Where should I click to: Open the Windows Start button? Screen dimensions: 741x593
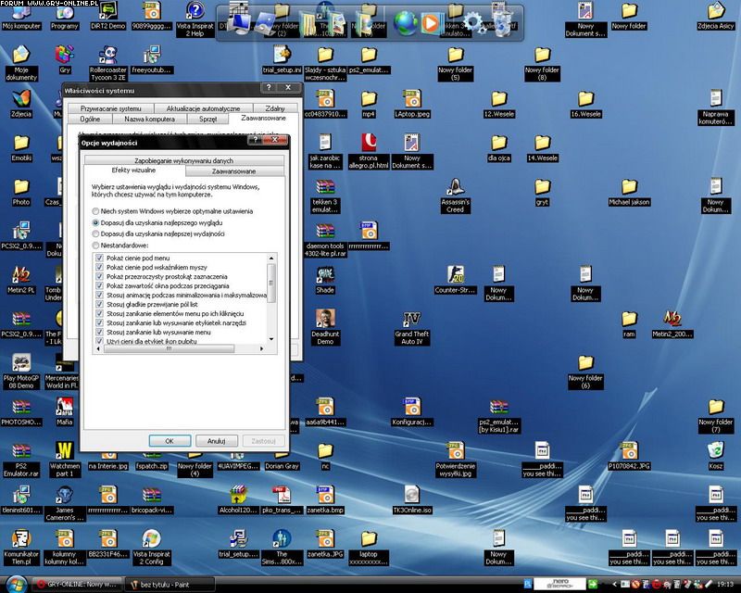(15, 585)
